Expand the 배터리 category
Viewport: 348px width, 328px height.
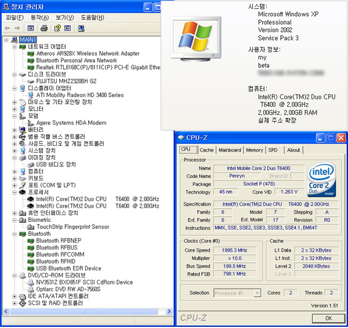coord(14,130)
